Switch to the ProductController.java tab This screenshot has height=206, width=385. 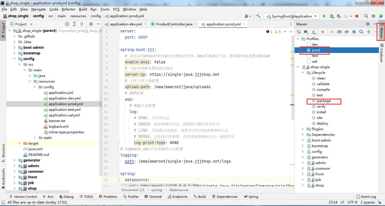coord(174,24)
